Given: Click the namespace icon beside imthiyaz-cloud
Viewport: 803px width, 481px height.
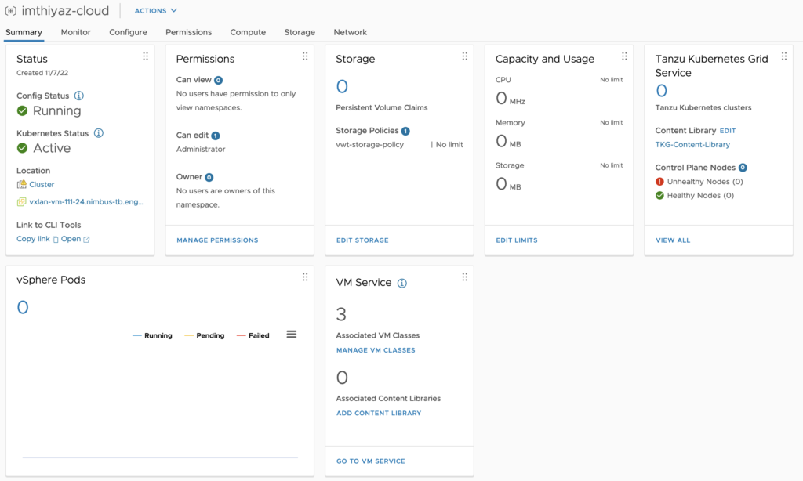Looking at the screenshot, I should coord(9,10).
